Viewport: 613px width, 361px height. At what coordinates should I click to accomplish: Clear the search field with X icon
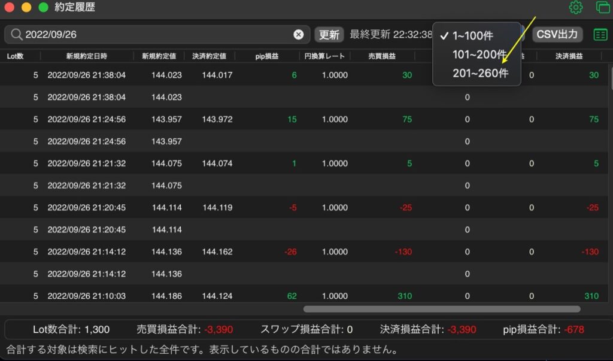point(298,34)
